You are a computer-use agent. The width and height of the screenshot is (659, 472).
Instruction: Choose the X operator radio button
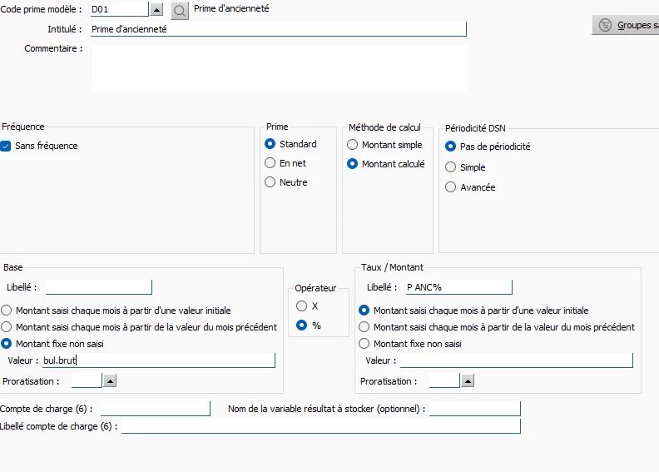click(x=301, y=306)
